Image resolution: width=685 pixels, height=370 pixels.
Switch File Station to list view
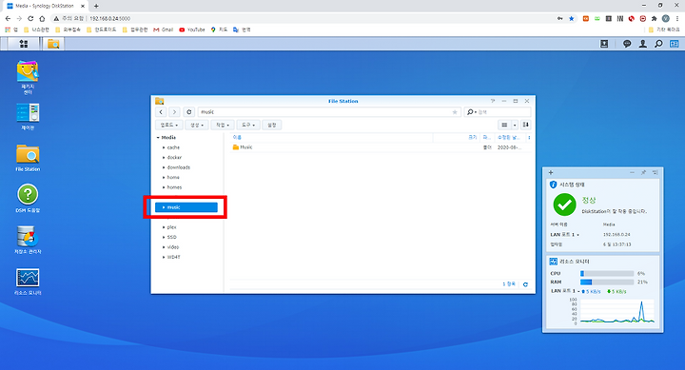(504, 125)
